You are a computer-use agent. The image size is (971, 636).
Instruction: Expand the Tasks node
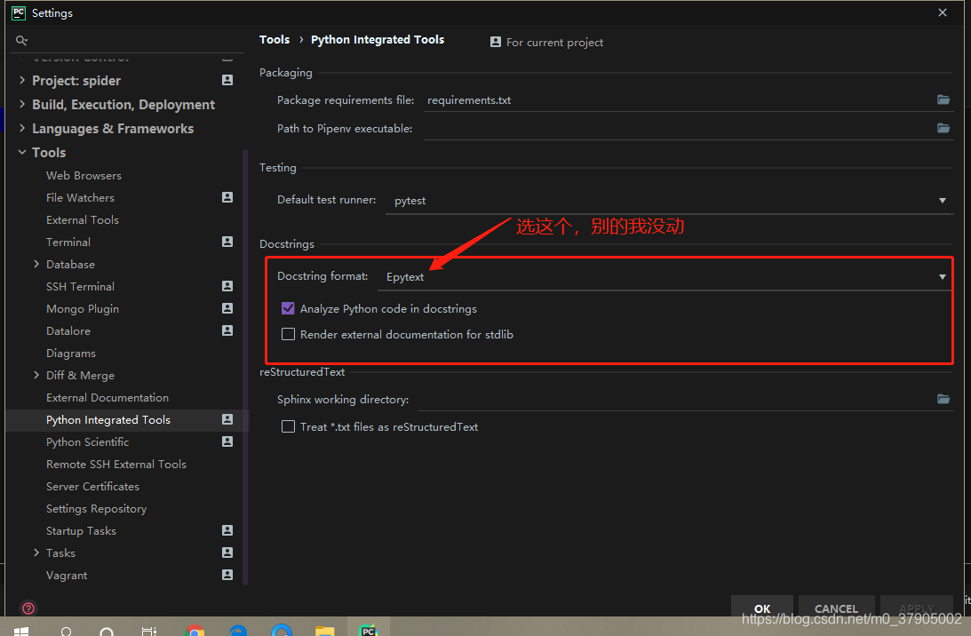pos(36,553)
